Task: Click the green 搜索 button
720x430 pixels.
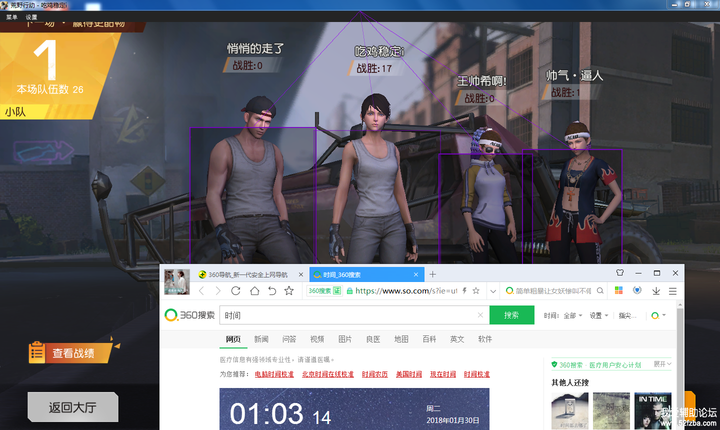Action: (x=512, y=315)
